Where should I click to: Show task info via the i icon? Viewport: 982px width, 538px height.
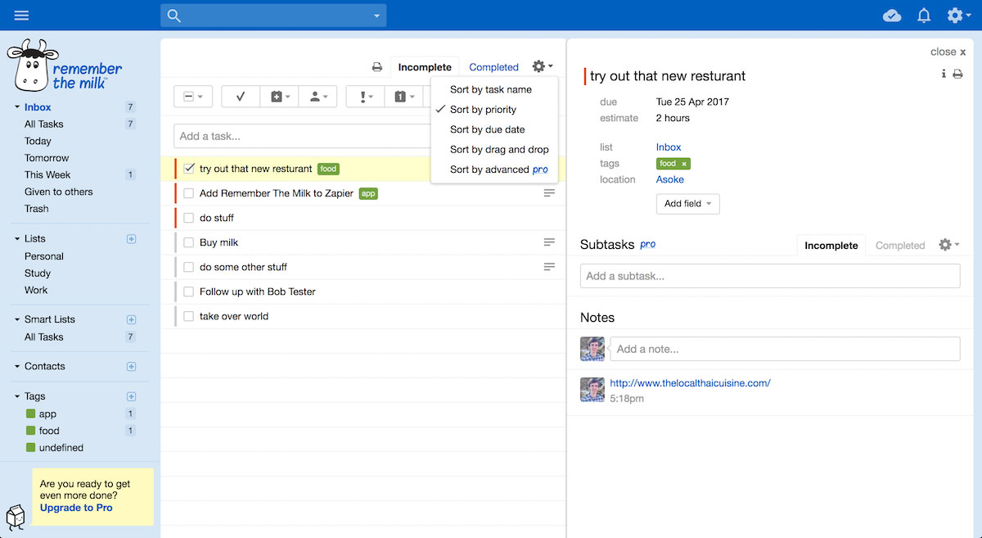(944, 74)
